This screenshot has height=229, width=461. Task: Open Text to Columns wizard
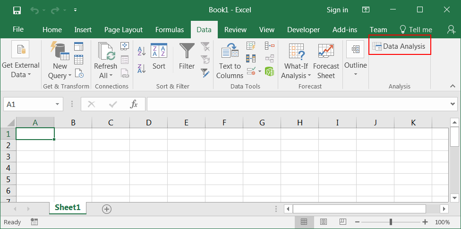(230, 61)
